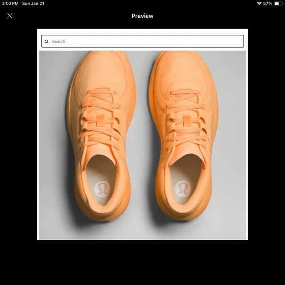Tap the Sun Jan 21 date
This screenshot has height=285, width=285.
click(33, 3)
